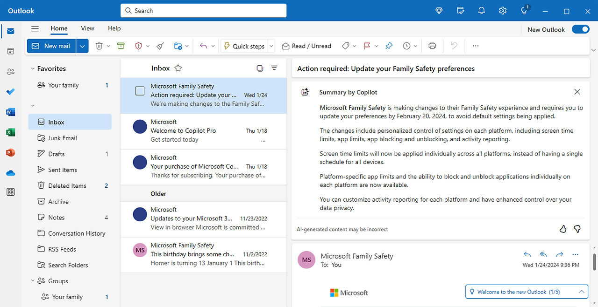Collapse the Favorites section
The height and width of the screenshot is (307, 598).
point(33,68)
